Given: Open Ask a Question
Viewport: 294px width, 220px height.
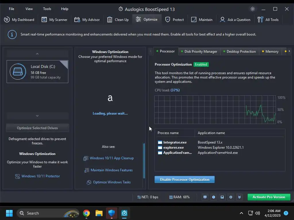Looking at the screenshot, I should 235,20.
